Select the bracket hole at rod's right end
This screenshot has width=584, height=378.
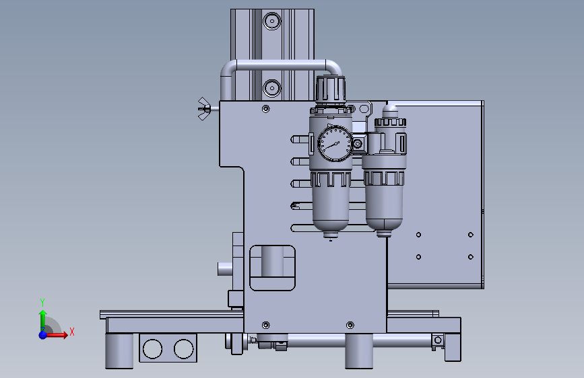click(x=438, y=340)
